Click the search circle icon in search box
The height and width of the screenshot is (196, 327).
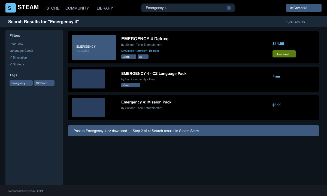[x=229, y=8]
